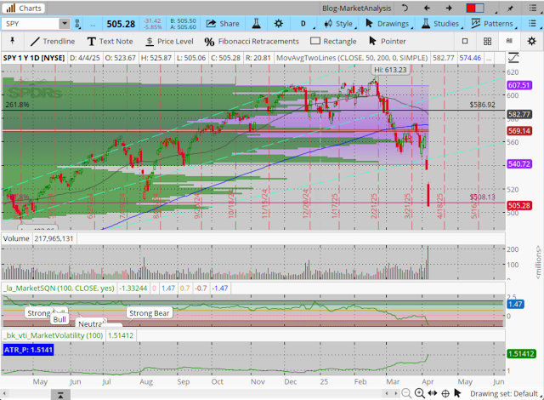The width and height of the screenshot is (544, 400).
Task: Click the red 569.14 price bubble
Action: 519,131
